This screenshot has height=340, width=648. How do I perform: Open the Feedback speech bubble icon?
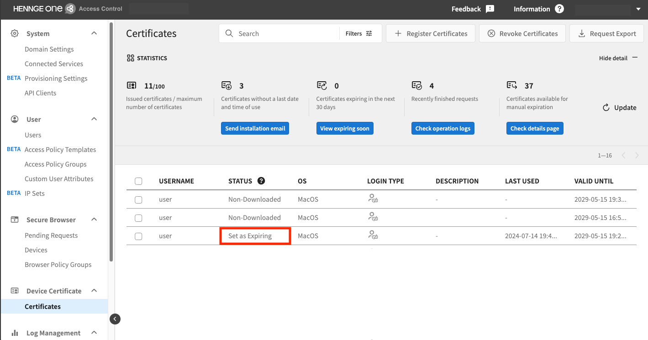tap(490, 9)
